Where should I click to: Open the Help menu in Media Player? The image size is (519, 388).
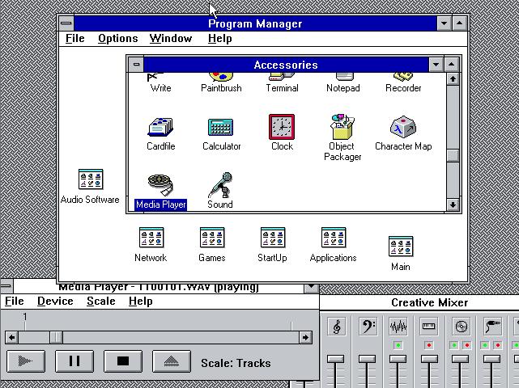(141, 301)
